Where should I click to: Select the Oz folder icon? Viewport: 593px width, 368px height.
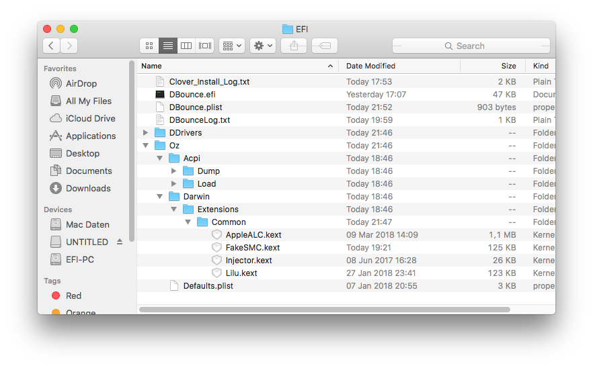(x=160, y=146)
